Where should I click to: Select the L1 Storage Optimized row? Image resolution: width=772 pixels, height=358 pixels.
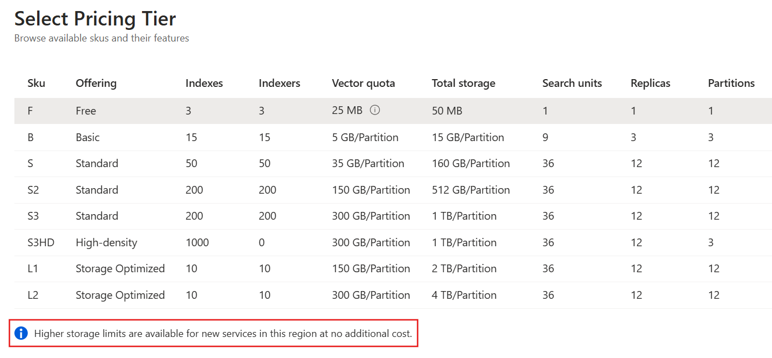click(x=120, y=268)
